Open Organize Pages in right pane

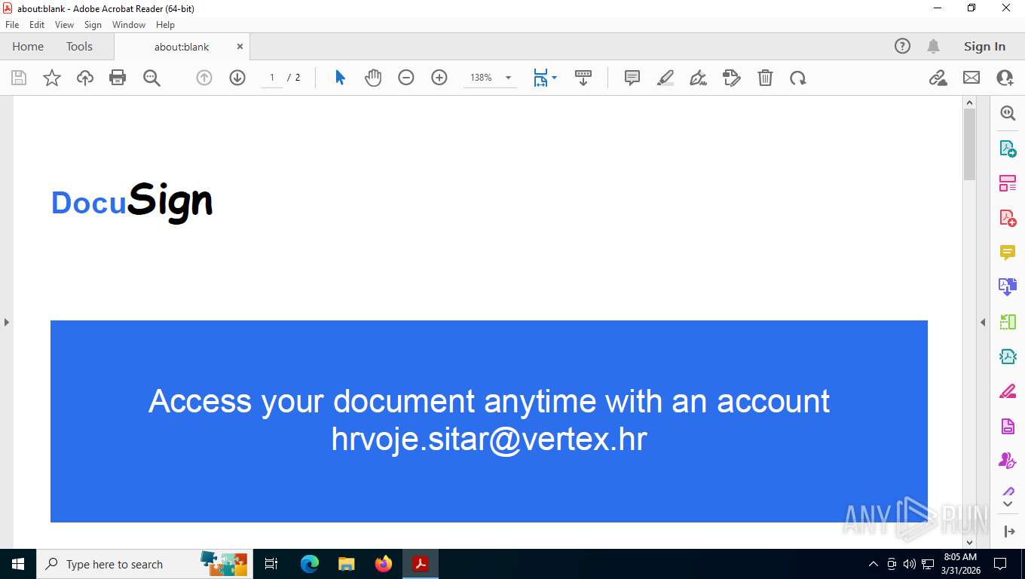[1008, 183]
